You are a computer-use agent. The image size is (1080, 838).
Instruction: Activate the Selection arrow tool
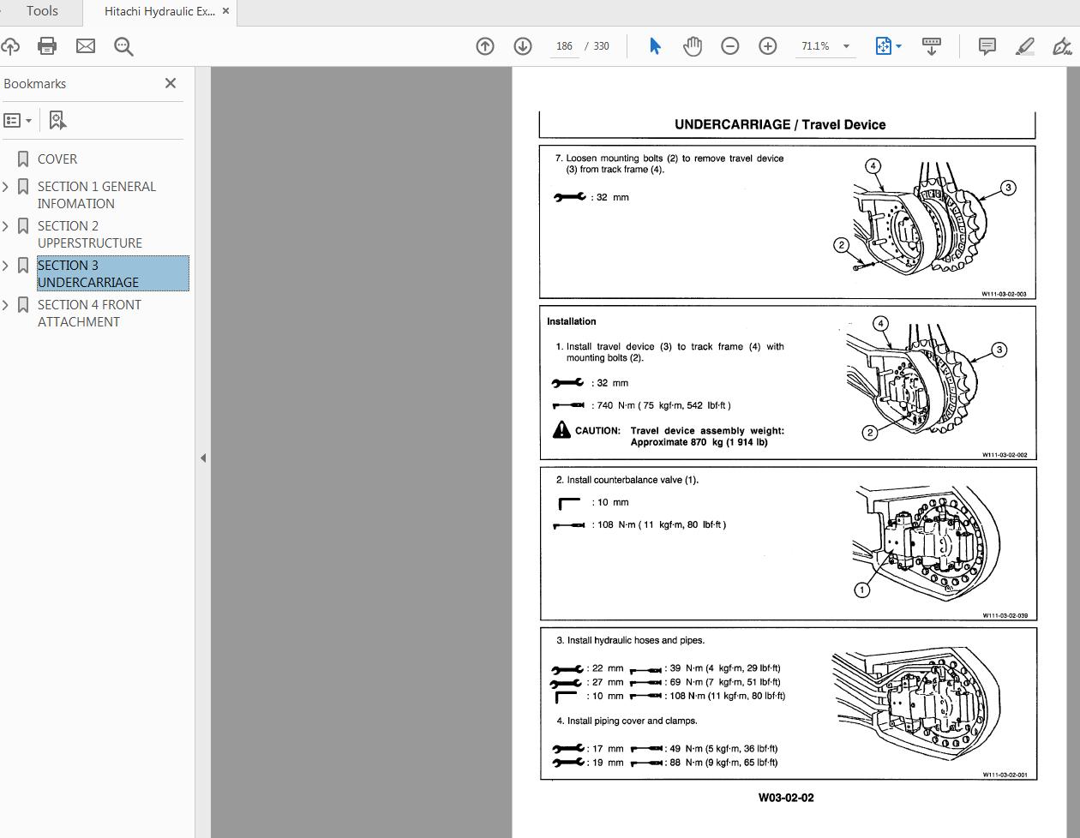[654, 46]
